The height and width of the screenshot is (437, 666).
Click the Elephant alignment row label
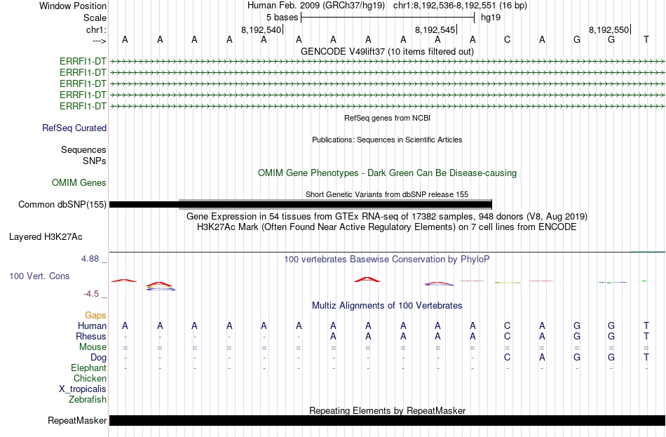(89, 368)
